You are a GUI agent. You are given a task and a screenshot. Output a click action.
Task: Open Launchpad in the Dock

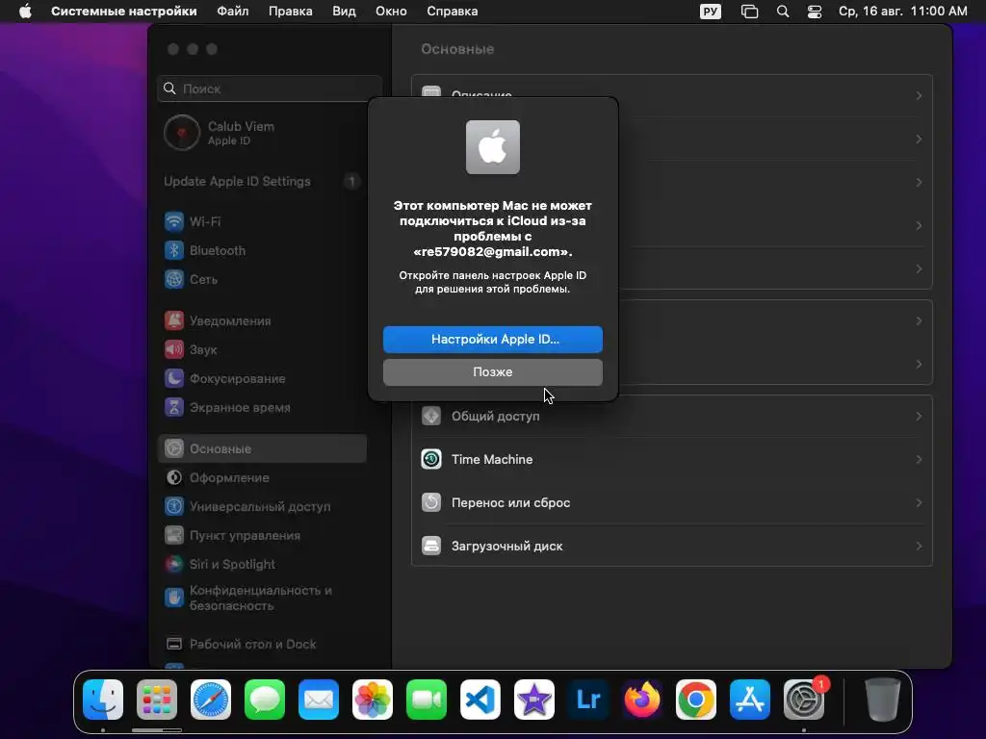(157, 700)
